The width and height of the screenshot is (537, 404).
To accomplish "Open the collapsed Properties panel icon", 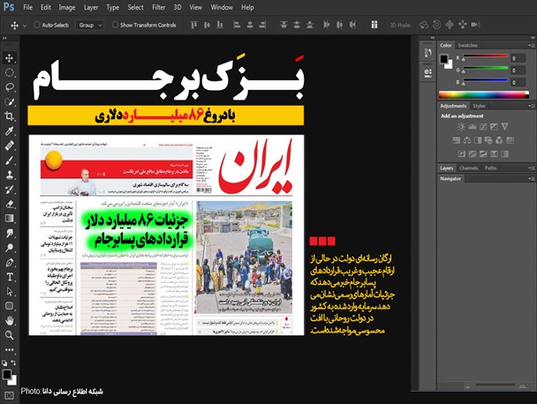I will (427, 72).
